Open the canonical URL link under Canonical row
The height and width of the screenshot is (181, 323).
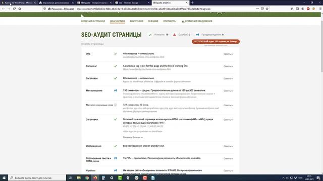pyautogui.click(x=147, y=69)
